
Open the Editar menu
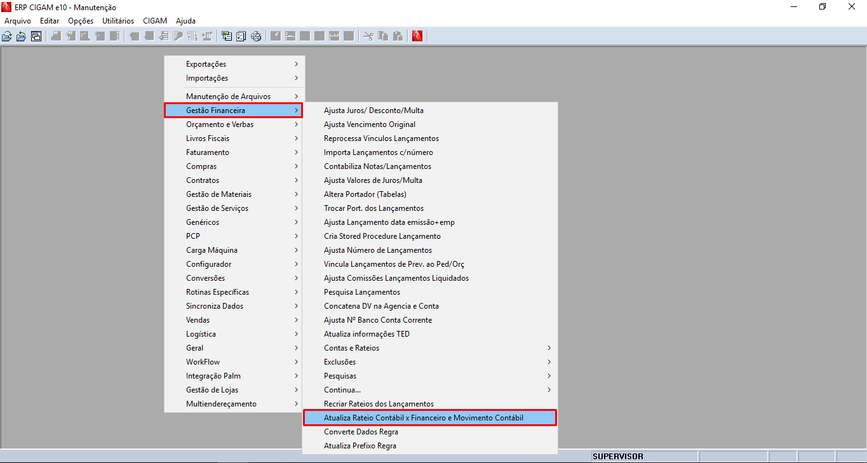[x=50, y=21]
